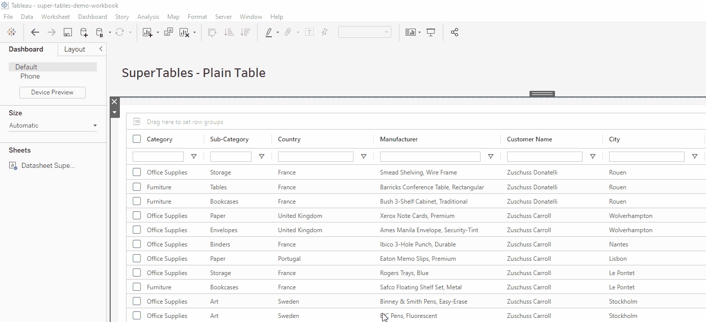Image resolution: width=706 pixels, height=322 pixels.
Task: Select the Phone device layout
Action: point(30,76)
